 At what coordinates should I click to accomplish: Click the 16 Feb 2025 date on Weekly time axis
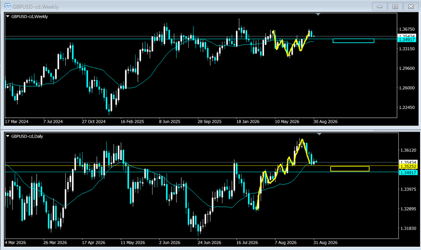pos(132,122)
